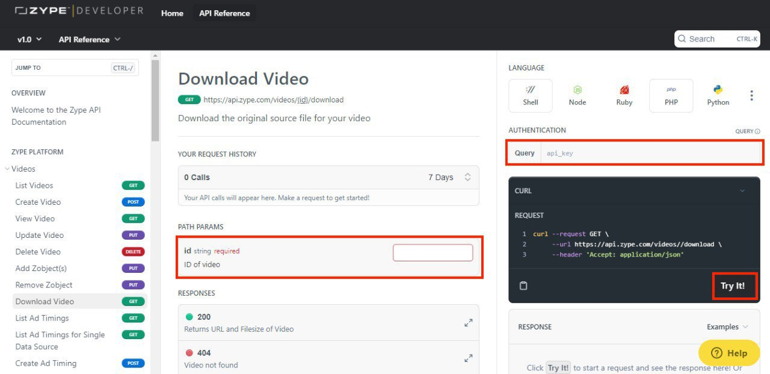Click the 200 response row
770x374 pixels.
pyautogui.click(x=328, y=323)
